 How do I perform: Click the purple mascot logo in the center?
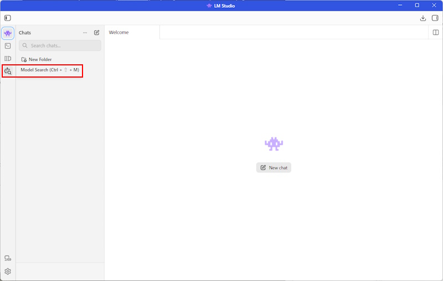(x=274, y=144)
